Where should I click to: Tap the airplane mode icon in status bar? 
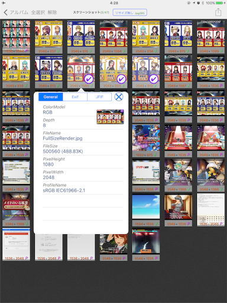point(4,3)
